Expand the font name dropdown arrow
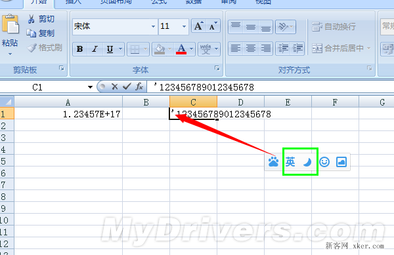This screenshot has height=255, width=394. [x=153, y=26]
